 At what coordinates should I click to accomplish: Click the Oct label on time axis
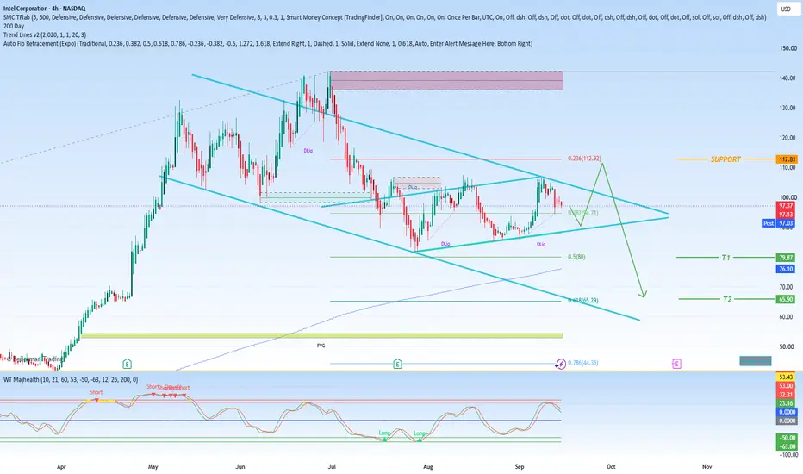pos(611,466)
